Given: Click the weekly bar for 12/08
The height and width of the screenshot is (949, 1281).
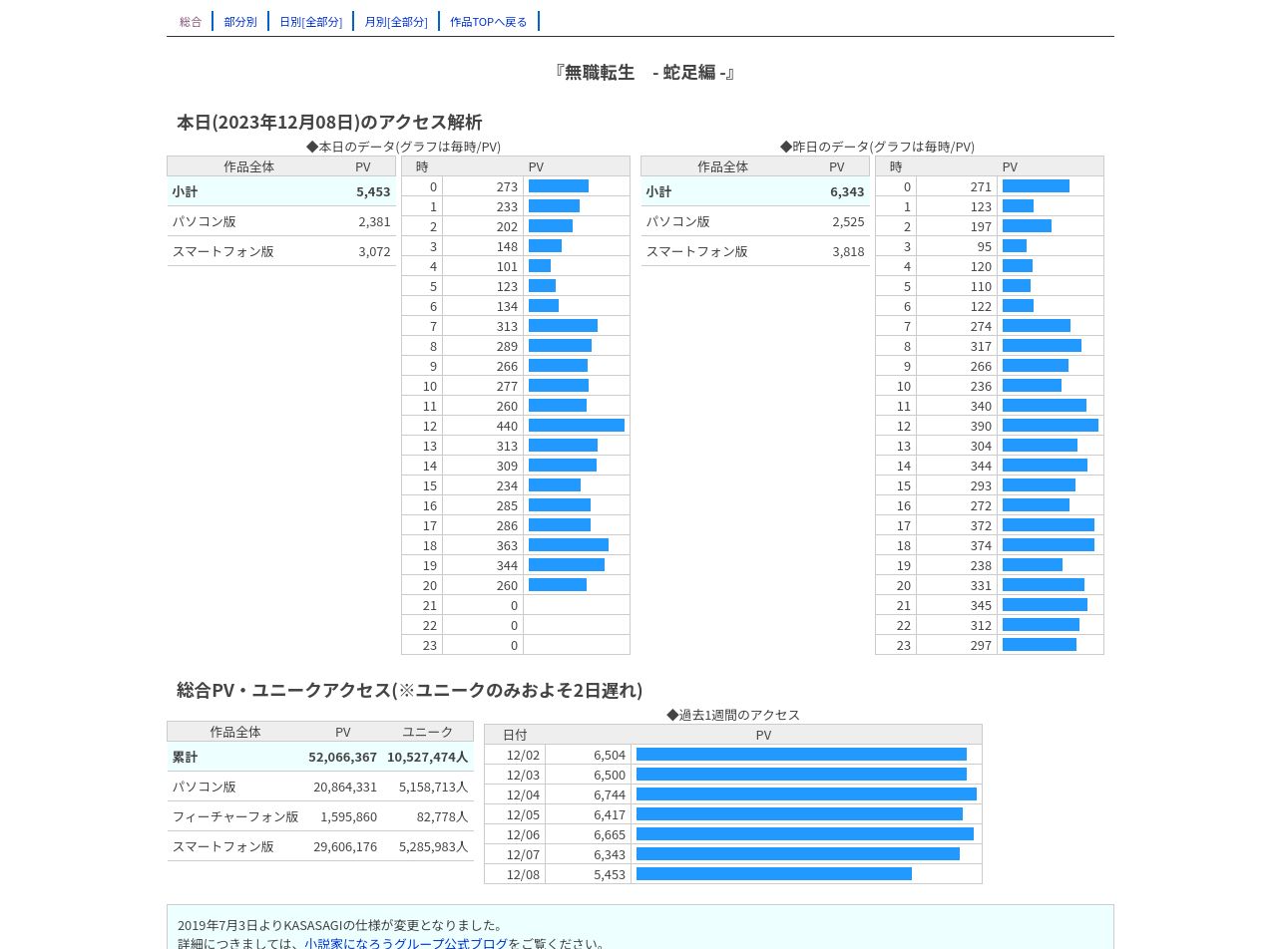Looking at the screenshot, I should [774, 874].
